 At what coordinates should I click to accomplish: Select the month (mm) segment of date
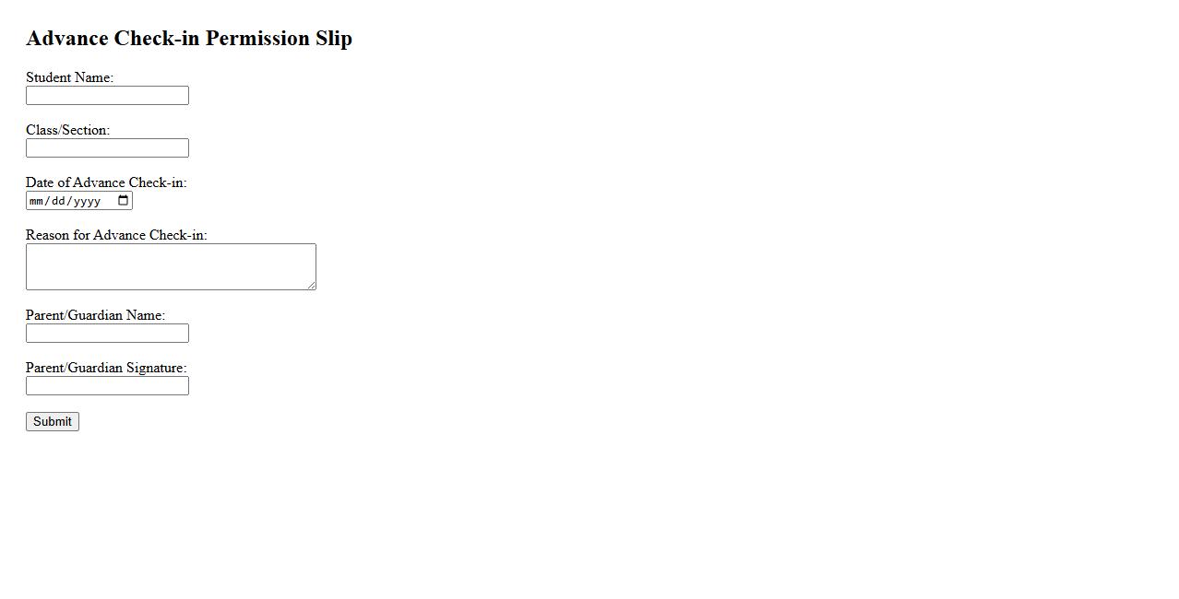click(x=37, y=201)
